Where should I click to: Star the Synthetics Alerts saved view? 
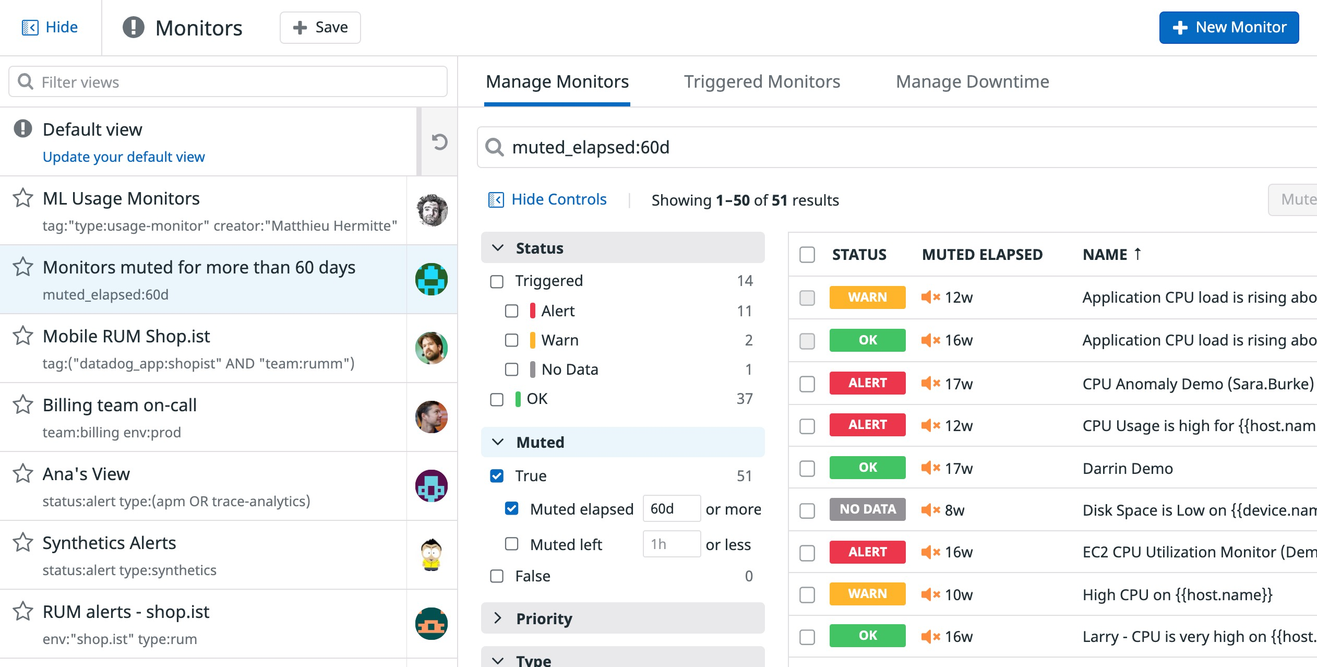click(x=23, y=543)
